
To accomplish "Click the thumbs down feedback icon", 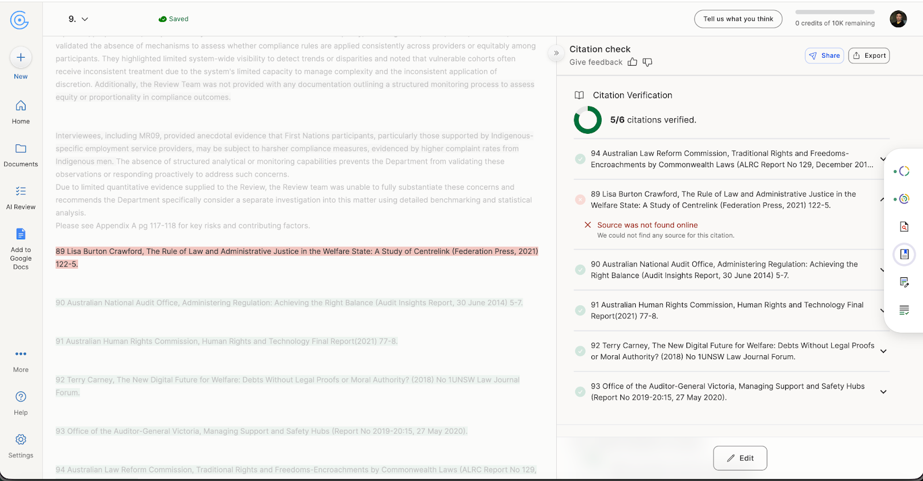I will coord(647,62).
